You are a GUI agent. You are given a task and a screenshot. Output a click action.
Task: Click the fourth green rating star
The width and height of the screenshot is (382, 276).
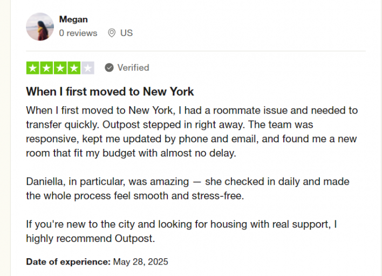[74, 68]
